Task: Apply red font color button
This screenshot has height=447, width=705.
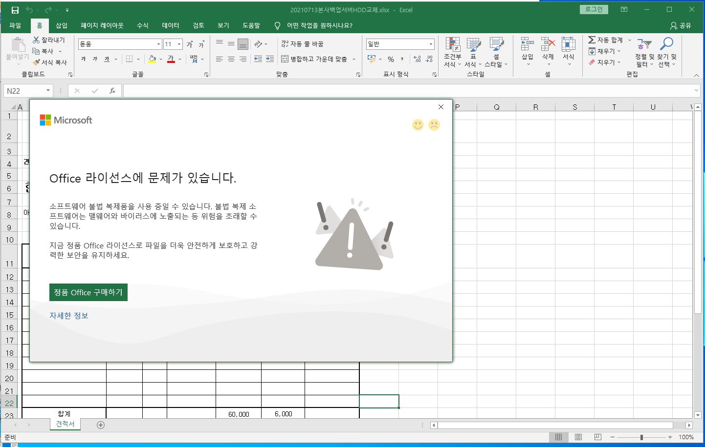Action: pyautogui.click(x=171, y=59)
